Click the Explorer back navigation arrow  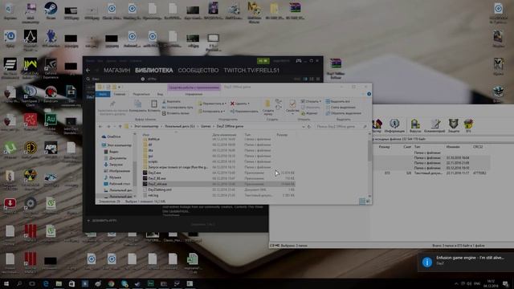100,127
